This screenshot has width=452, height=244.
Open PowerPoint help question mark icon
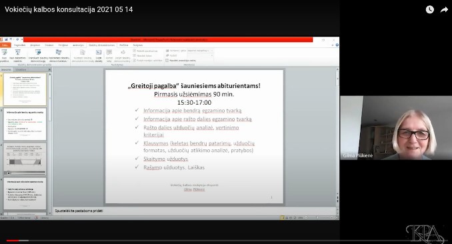click(x=337, y=45)
